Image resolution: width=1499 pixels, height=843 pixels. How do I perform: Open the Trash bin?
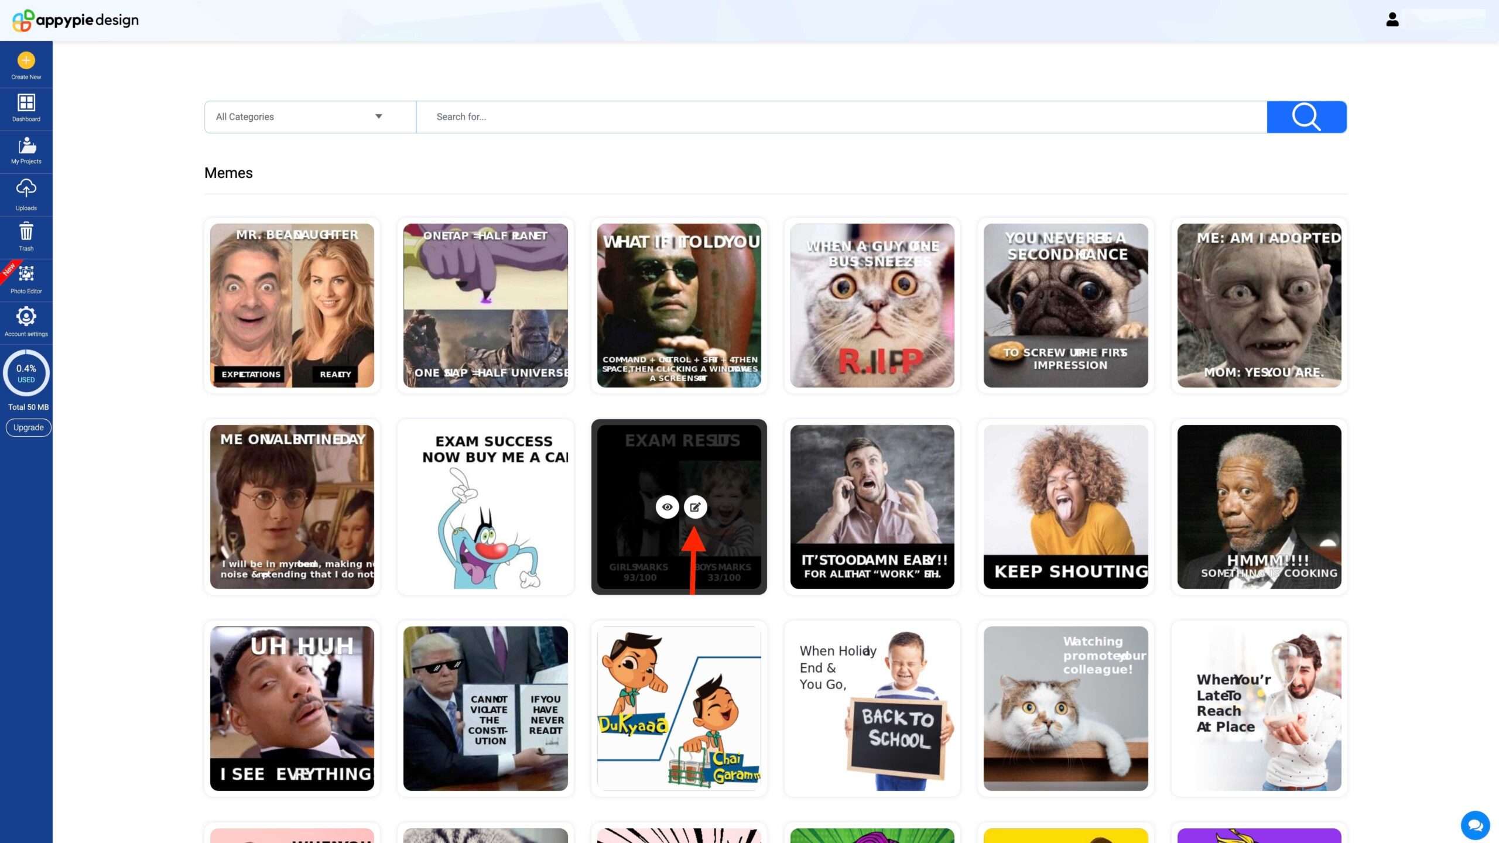click(26, 237)
